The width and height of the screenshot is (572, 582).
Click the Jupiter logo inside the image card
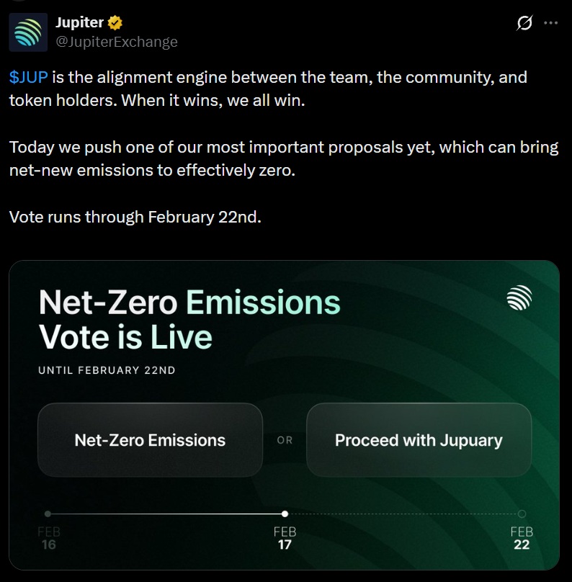click(x=519, y=297)
